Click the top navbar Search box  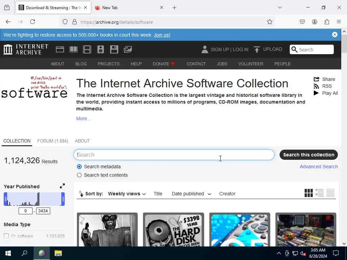(312, 49)
